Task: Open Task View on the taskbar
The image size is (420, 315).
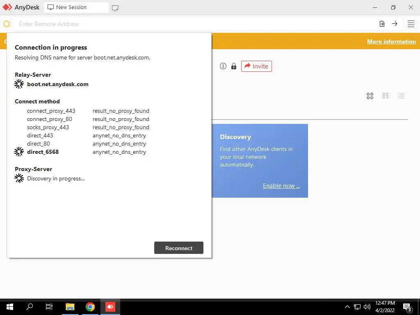Action: click(x=49, y=307)
